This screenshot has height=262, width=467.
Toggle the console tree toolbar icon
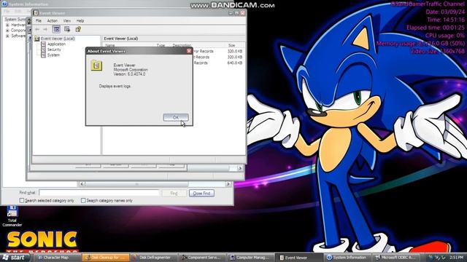pos(56,29)
